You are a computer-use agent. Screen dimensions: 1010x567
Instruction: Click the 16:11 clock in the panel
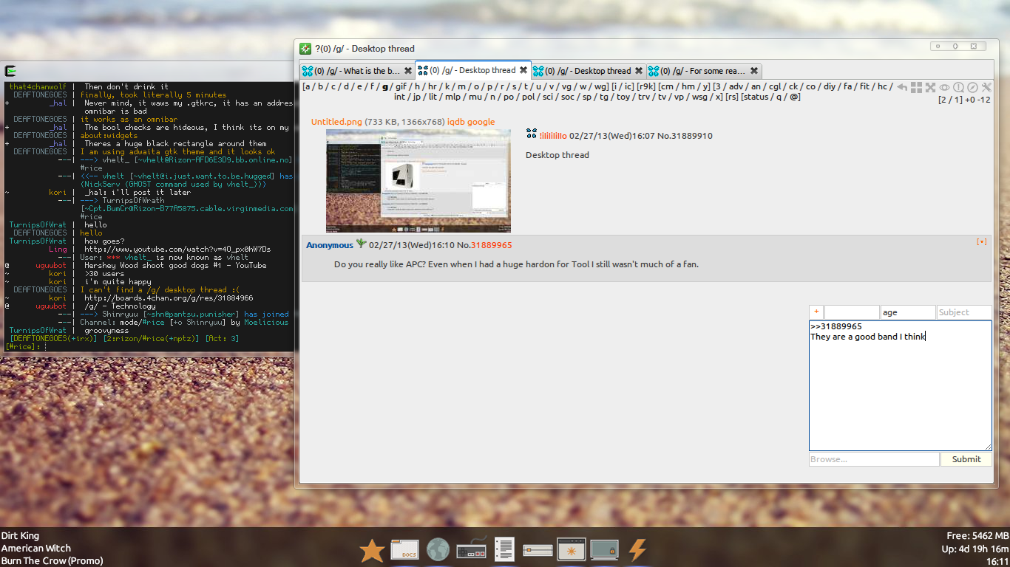pos(997,561)
